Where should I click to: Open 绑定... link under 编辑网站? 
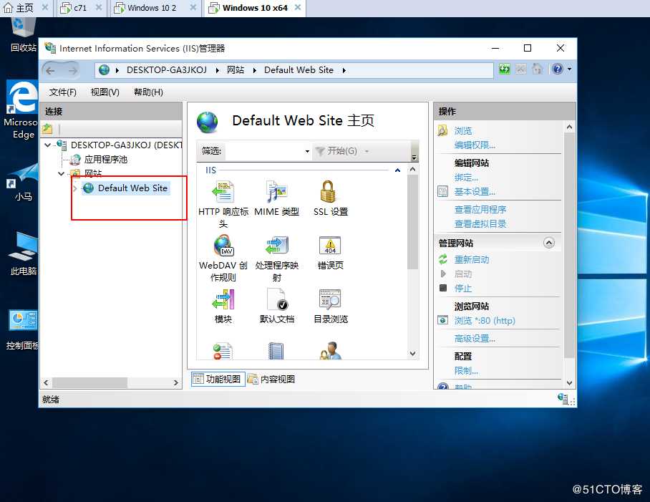466,178
